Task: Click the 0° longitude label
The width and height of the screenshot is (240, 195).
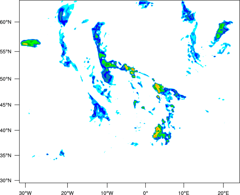Action: pos(145,193)
